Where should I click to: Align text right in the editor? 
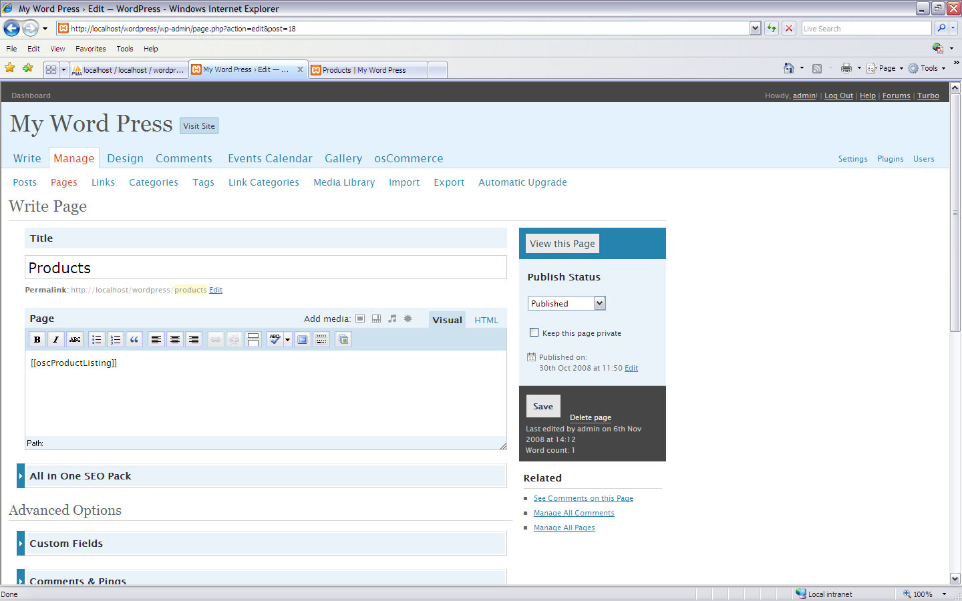(x=194, y=340)
